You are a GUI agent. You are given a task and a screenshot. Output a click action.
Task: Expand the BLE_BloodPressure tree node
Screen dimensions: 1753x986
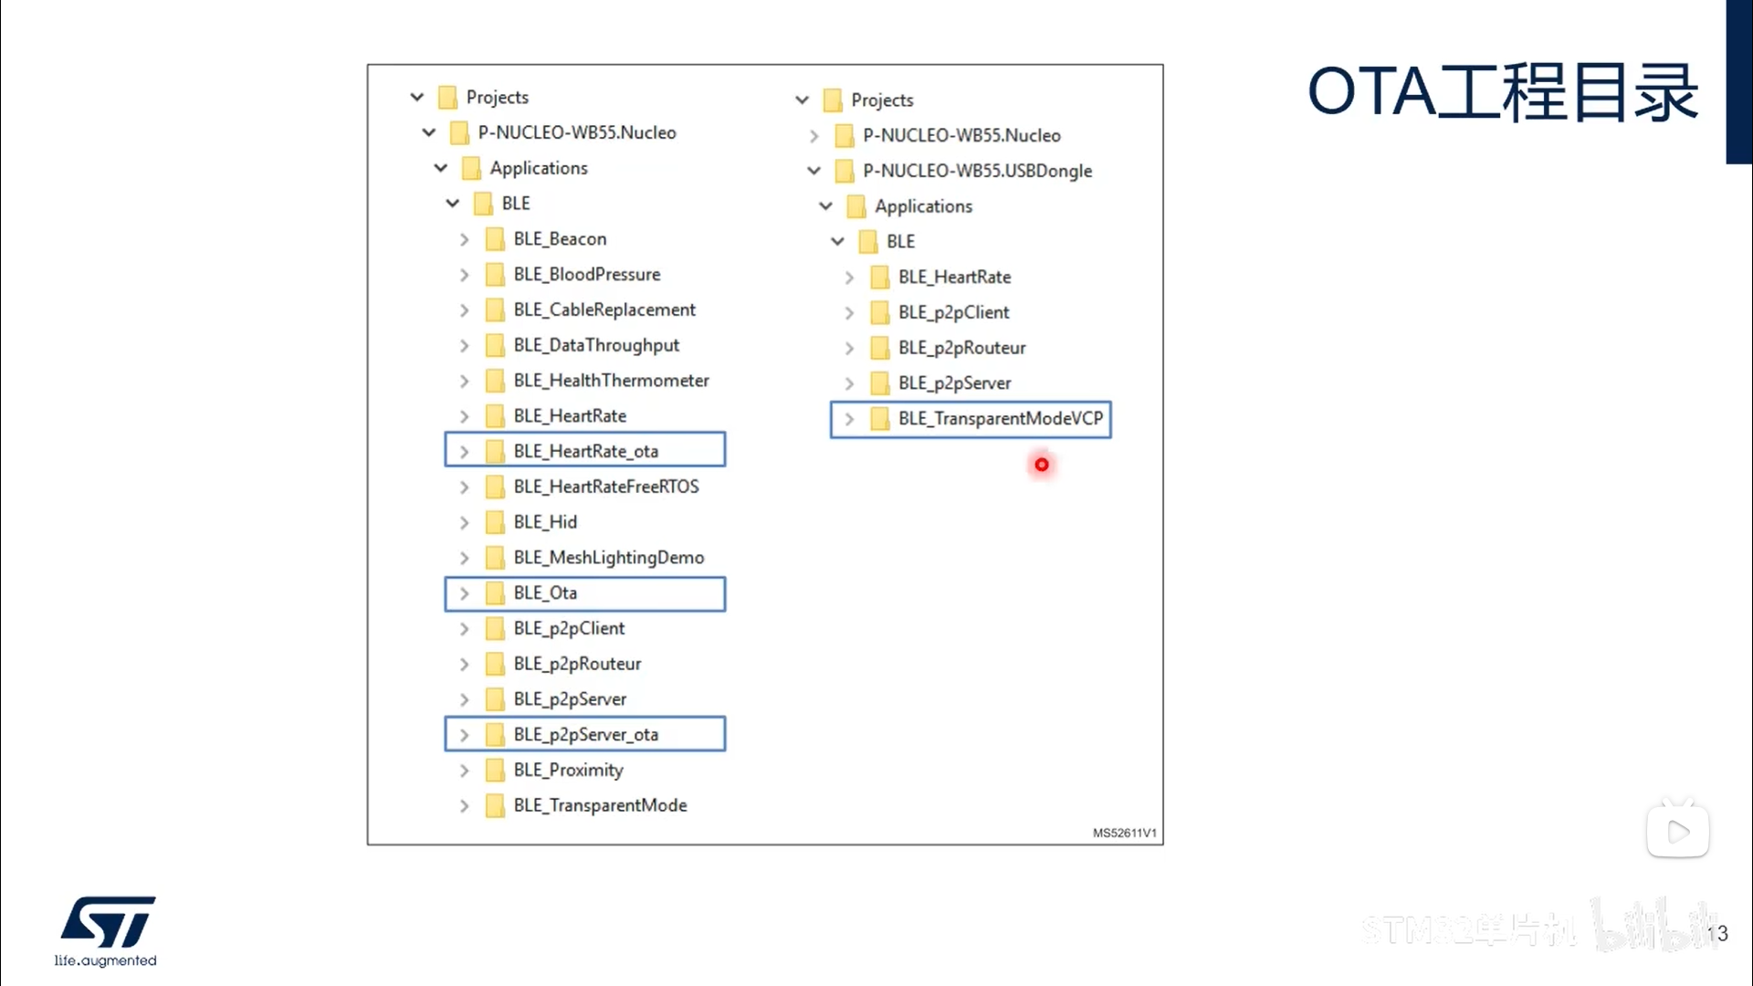pos(464,275)
